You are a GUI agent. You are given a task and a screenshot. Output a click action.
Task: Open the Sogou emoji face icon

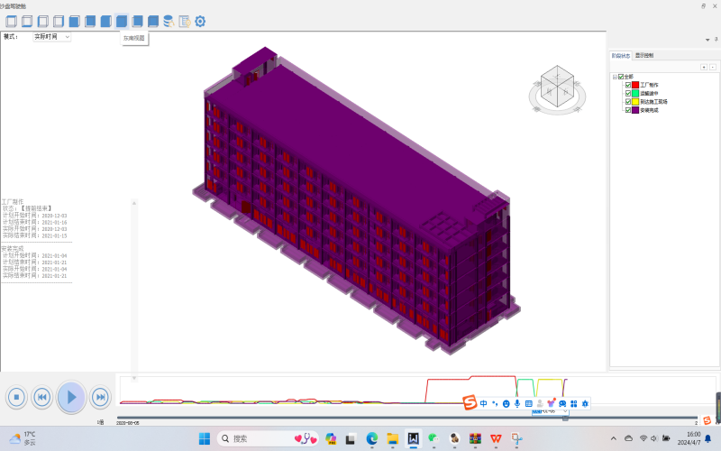point(506,403)
